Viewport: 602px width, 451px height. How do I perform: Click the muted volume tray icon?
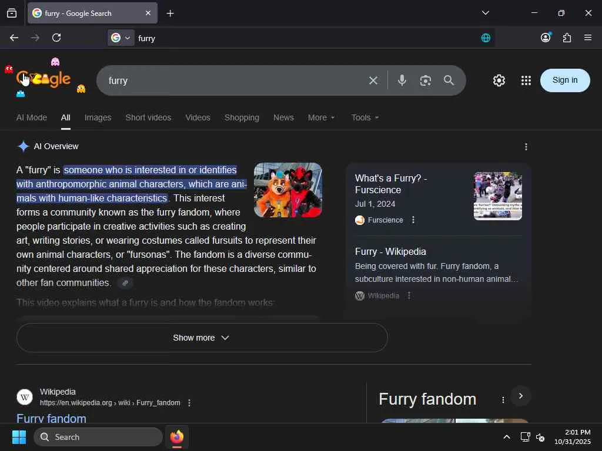click(x=541, y=437)
